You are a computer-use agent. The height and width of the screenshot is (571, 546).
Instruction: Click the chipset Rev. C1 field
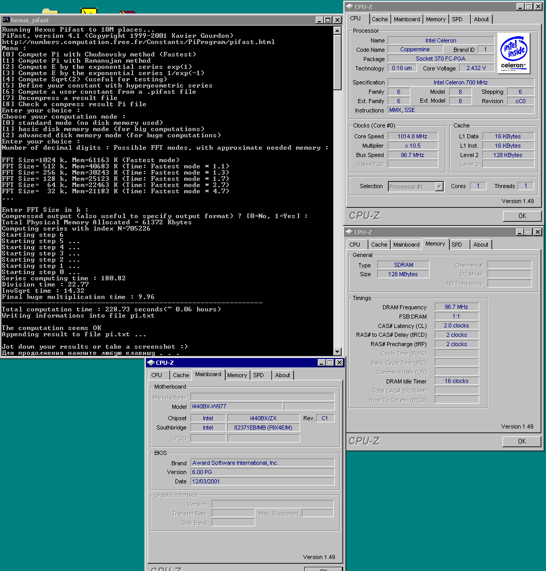(x=325, y=418)
